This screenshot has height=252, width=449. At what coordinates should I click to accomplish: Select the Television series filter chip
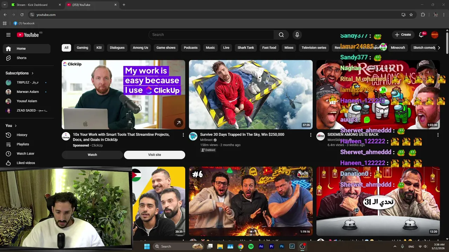coord(314,48)
